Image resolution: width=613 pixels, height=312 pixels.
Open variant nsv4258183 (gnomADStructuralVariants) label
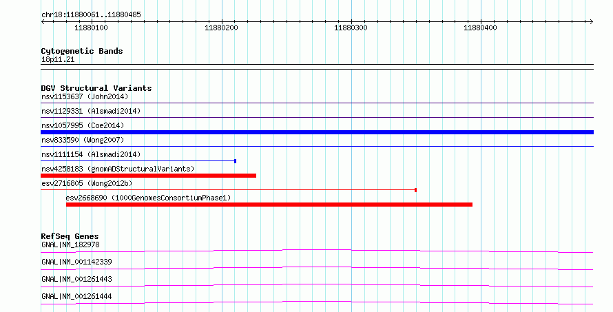click(118, 169)
